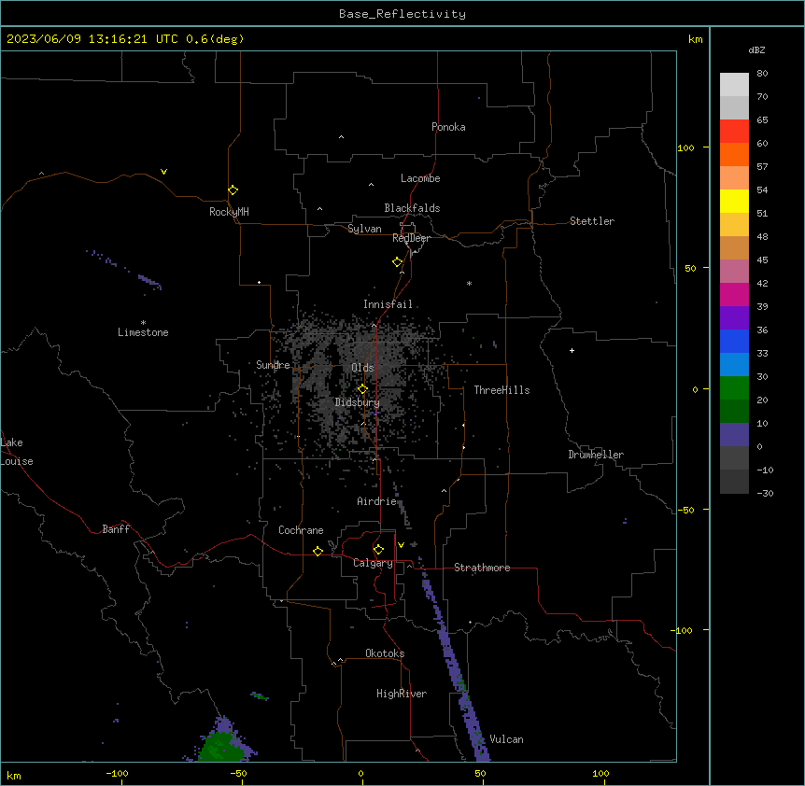The height and width of the screenshot is (786, 805).
Task: Click the Base_Reflectivity title
Action: click(402, 14)
